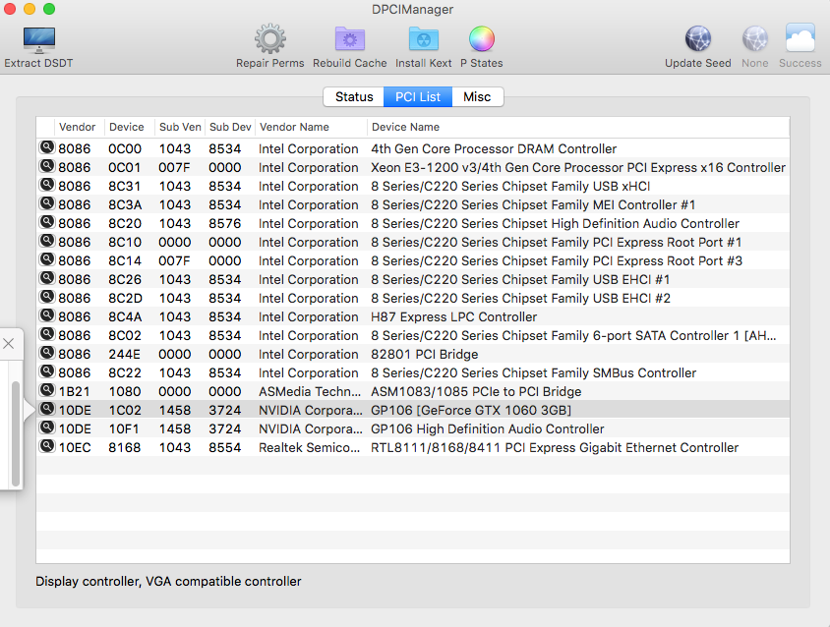Select 'GP106 [GeForce GTX 1060 3GB]' entry
The width and height of the screenshot is (830, 627).
471,410
